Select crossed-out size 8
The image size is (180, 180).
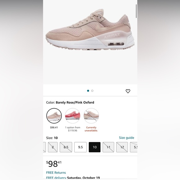[53, 147]
